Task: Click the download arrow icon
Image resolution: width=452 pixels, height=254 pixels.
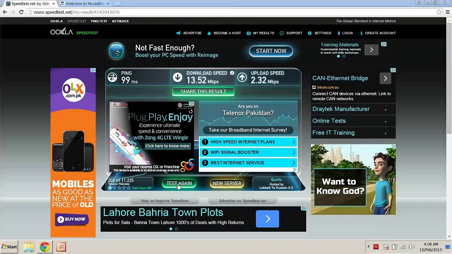Action: 178,77
